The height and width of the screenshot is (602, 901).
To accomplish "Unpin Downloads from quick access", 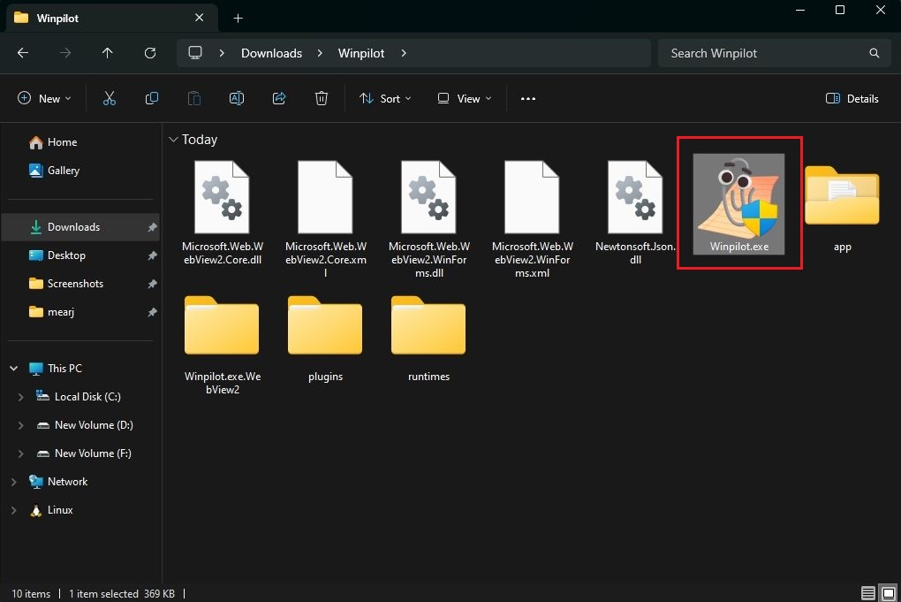I will pos(152,227).
